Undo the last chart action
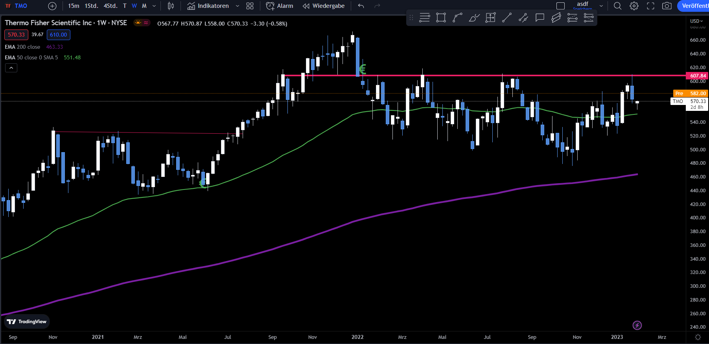This screenshot has height=344, width=709. (361, 6)
